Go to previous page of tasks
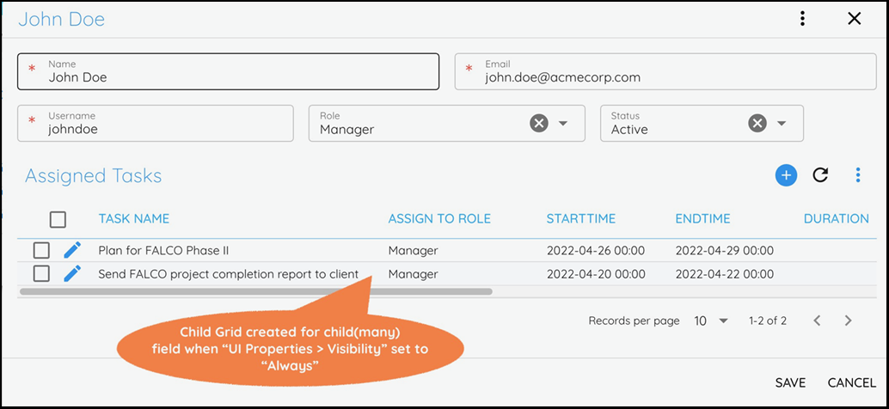The width and height of the screenshot is (889, 409). [817, 320]
